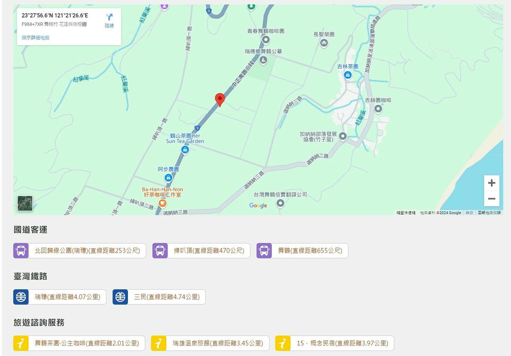The height and width of the screenshot is (356, 511).
Task: Click the 阿步農園 shop marker
Action: click(168, 178)
